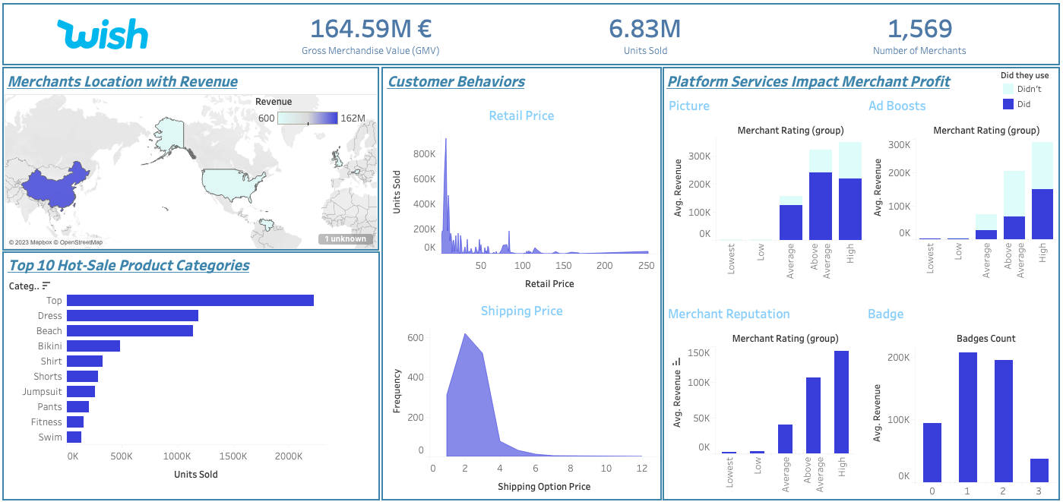Click the "© 2023 Mapbox" attribution
The height and width of the screenshot is (502, 1063).
(30, 243)
